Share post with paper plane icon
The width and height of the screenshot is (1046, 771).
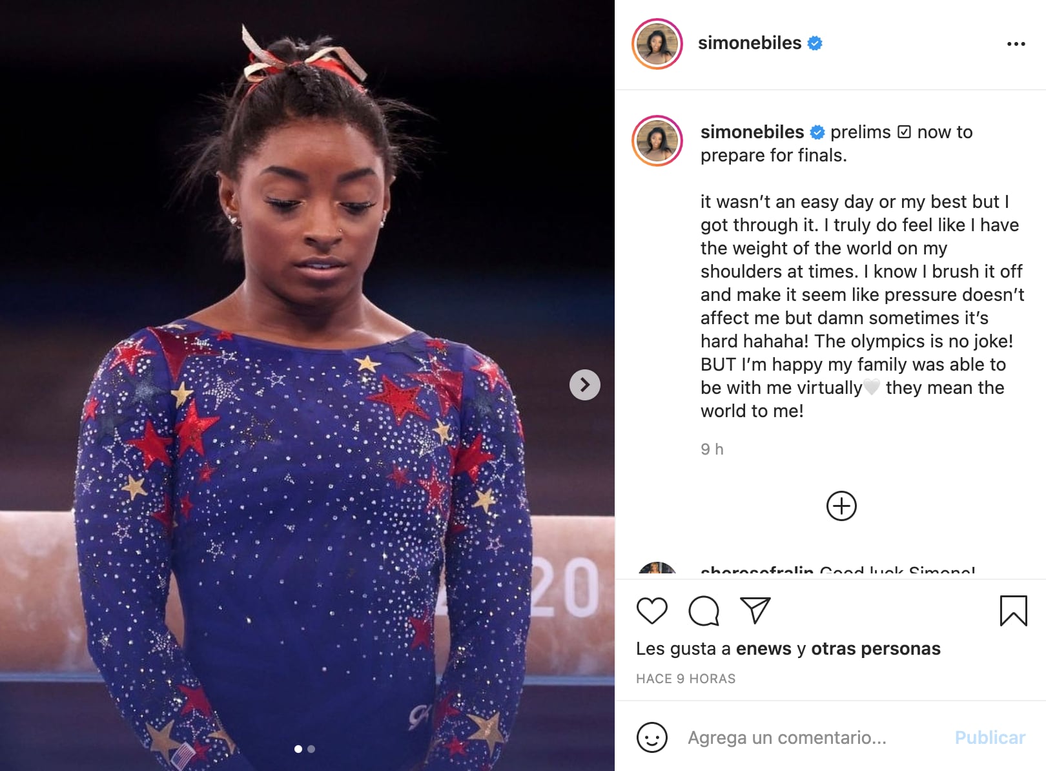755,610
